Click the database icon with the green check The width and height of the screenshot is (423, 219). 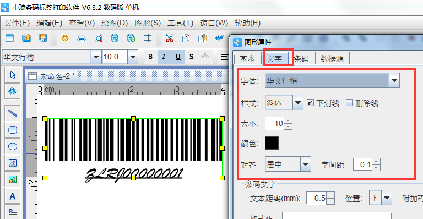point(131,38)
